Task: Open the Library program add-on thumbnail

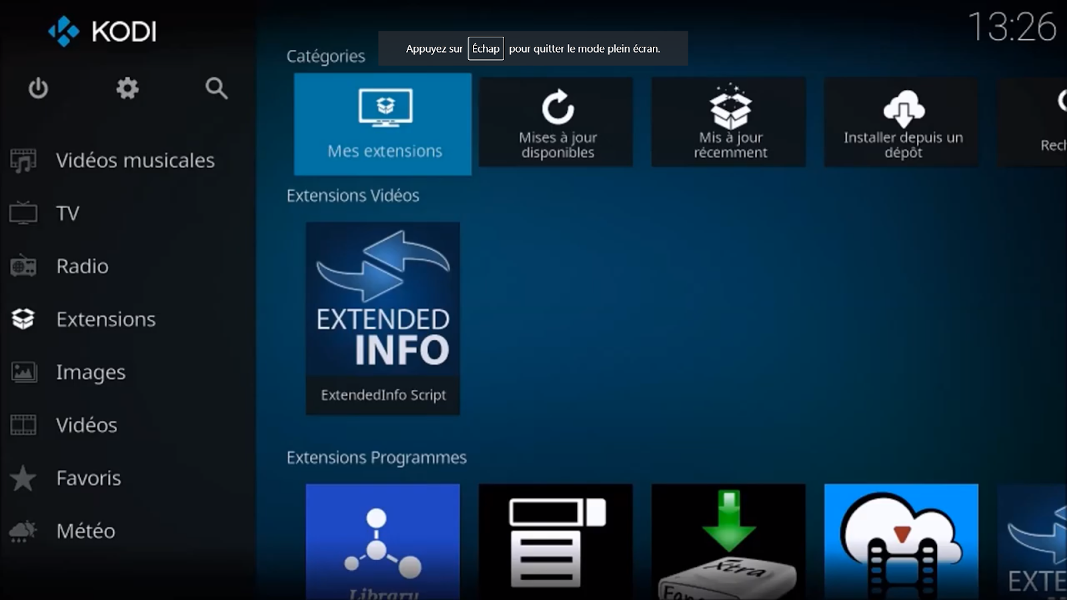Action: (x=383, y=542)
